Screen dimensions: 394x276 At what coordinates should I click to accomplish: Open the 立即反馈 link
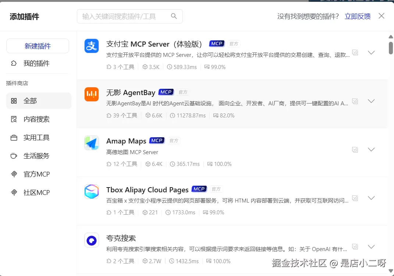(358, 17)
